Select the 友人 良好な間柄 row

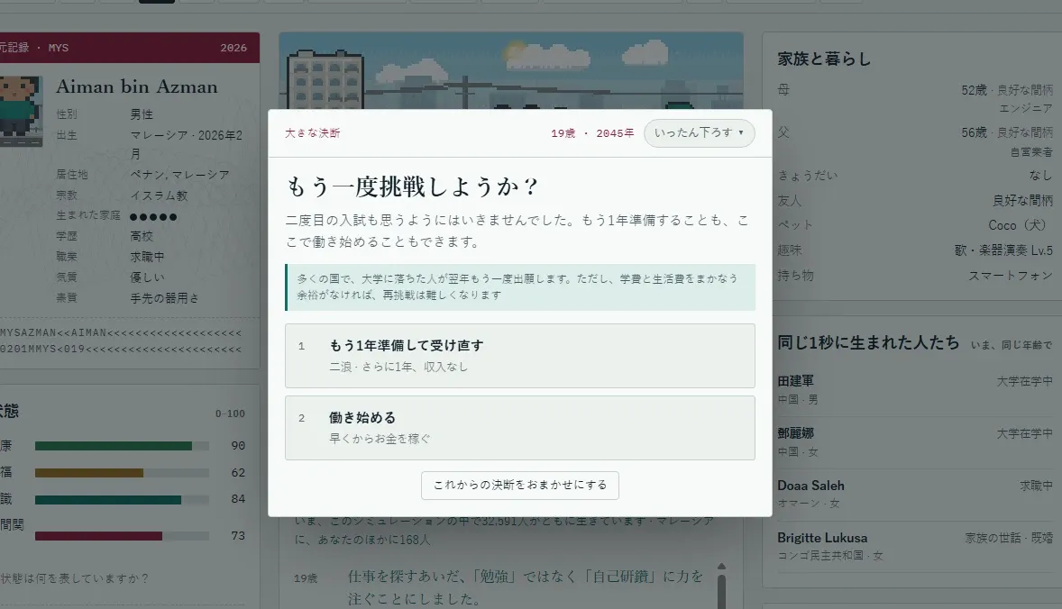[x=915, y=200]
